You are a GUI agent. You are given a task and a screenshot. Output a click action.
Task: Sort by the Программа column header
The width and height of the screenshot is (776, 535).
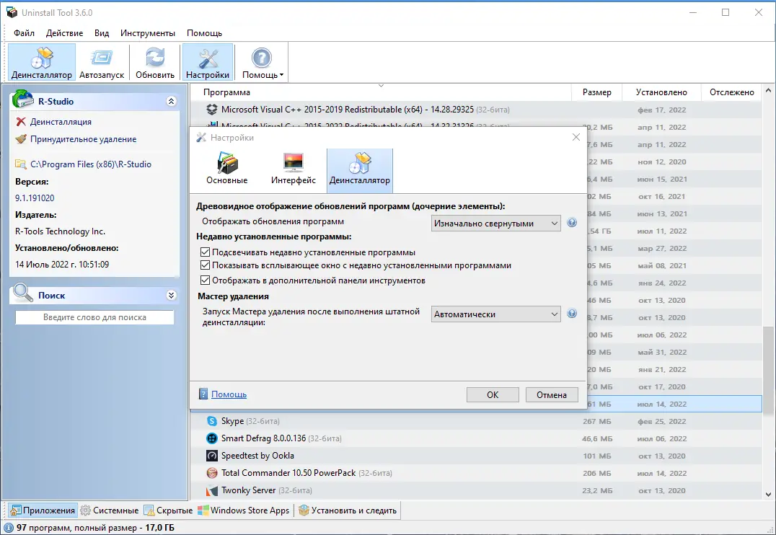(x=381, y=92)
